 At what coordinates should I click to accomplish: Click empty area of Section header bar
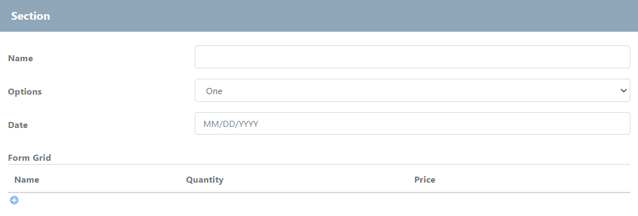coord(346,16)
